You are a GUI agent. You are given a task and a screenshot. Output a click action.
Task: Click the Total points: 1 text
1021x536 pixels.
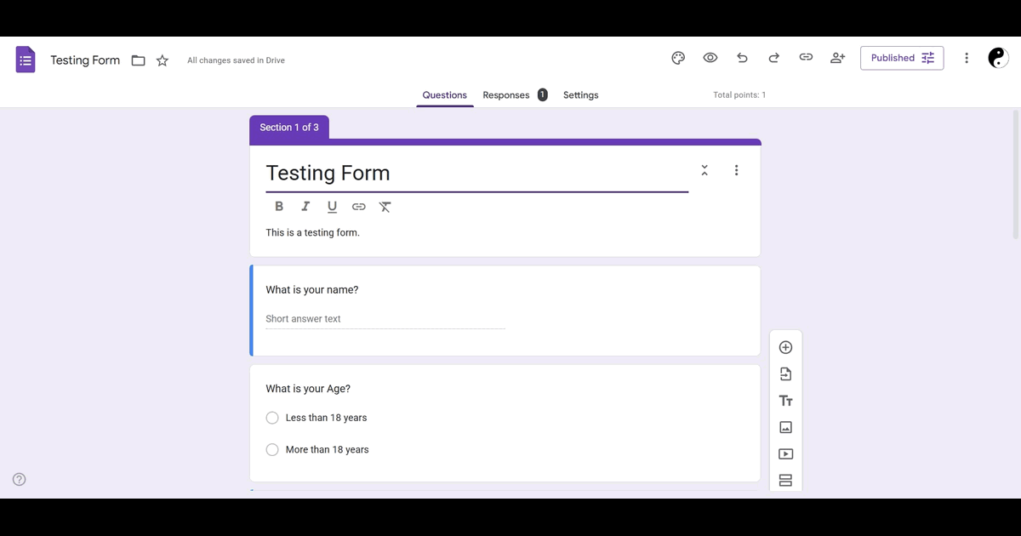coord(739,95)
